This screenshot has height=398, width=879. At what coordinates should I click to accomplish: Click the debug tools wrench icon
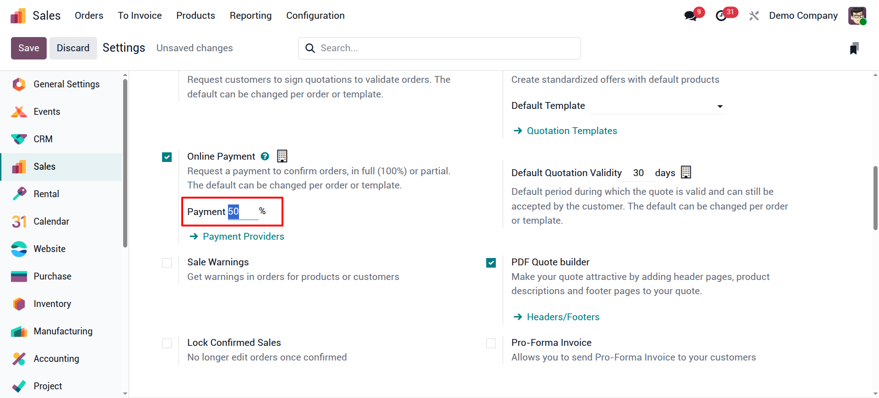[754, 16]
